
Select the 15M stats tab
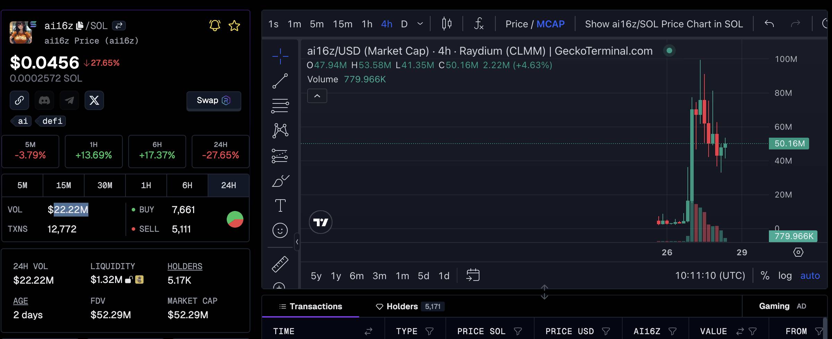pos(63,185)
